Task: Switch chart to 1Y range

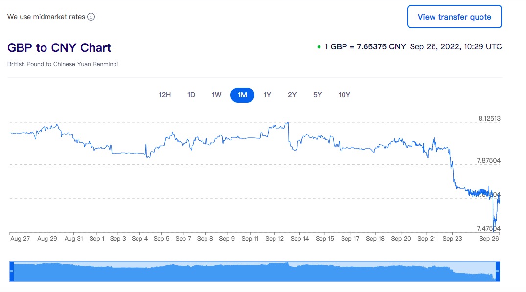Action: pyautogui.click(x=267, y=95)
